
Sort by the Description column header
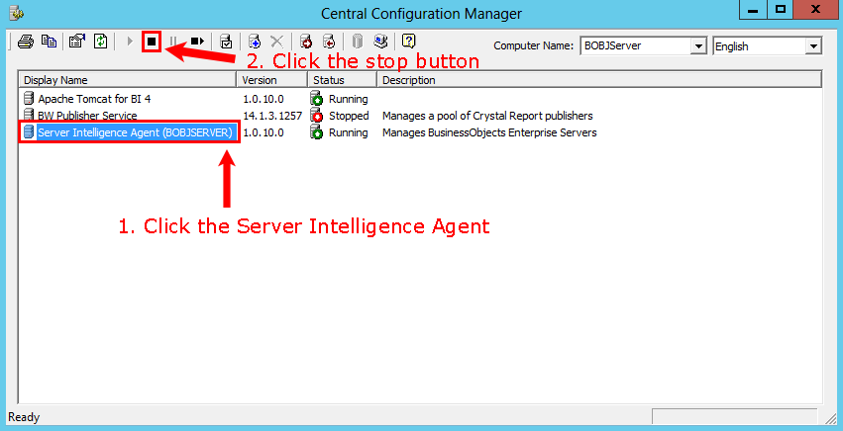[x=599, y=80]
